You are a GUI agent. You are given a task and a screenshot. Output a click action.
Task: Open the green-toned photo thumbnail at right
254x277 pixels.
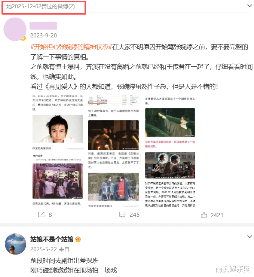point(170,122)
